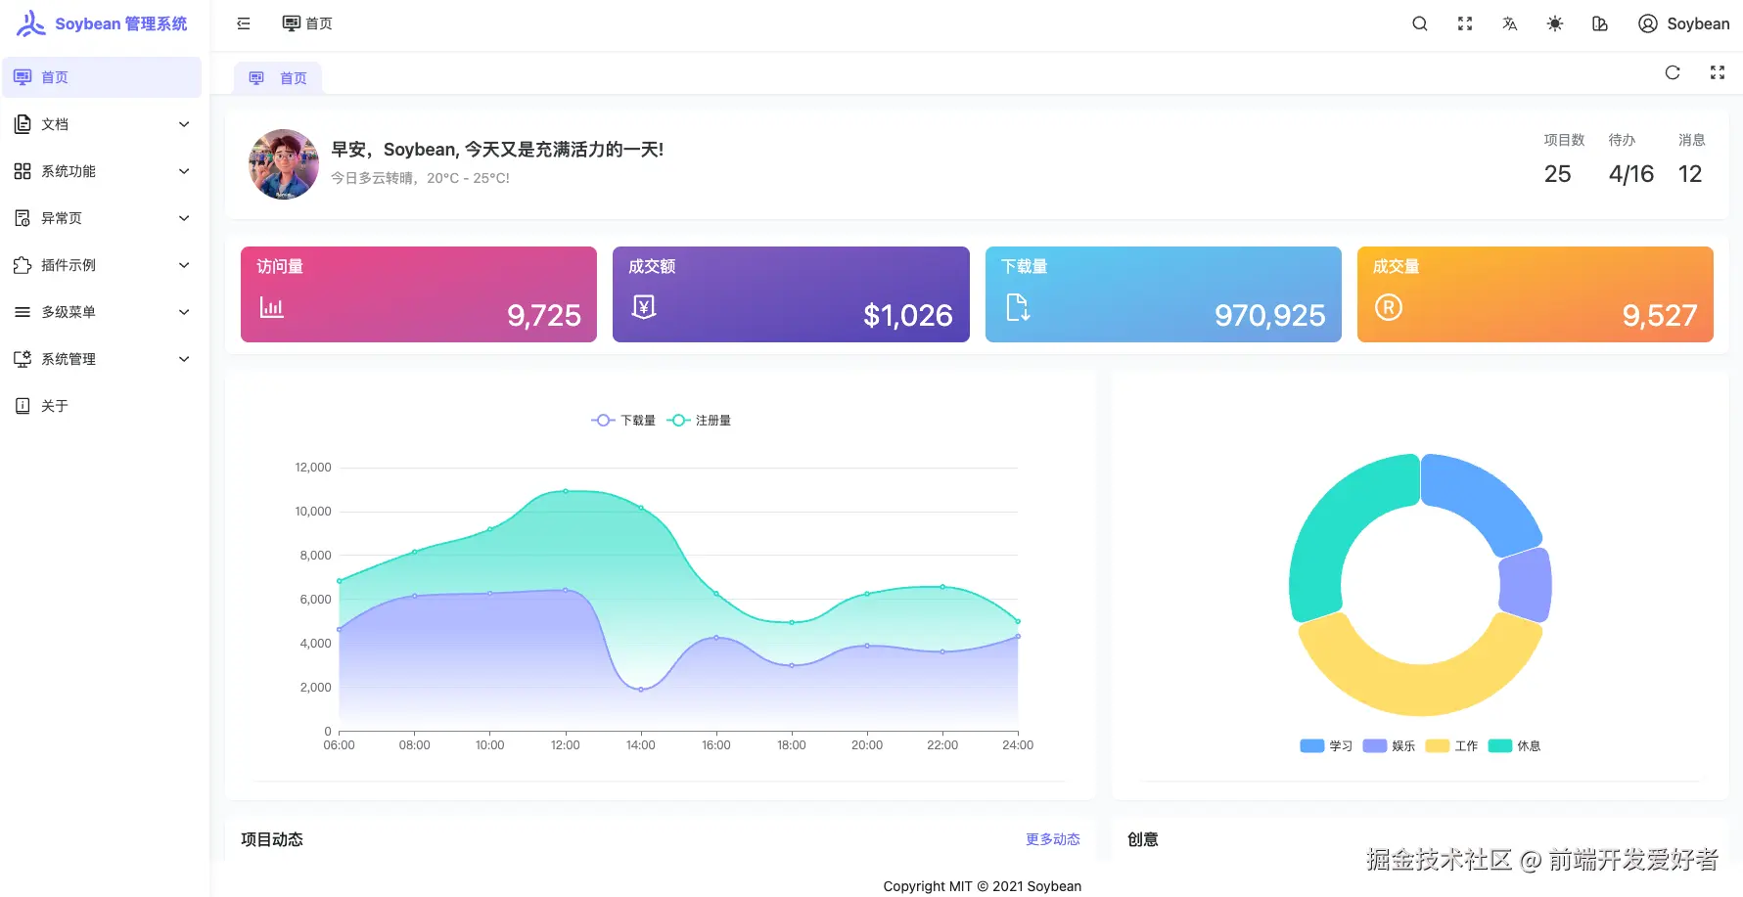Toggle the 注册量 series in chart legend

699,421
